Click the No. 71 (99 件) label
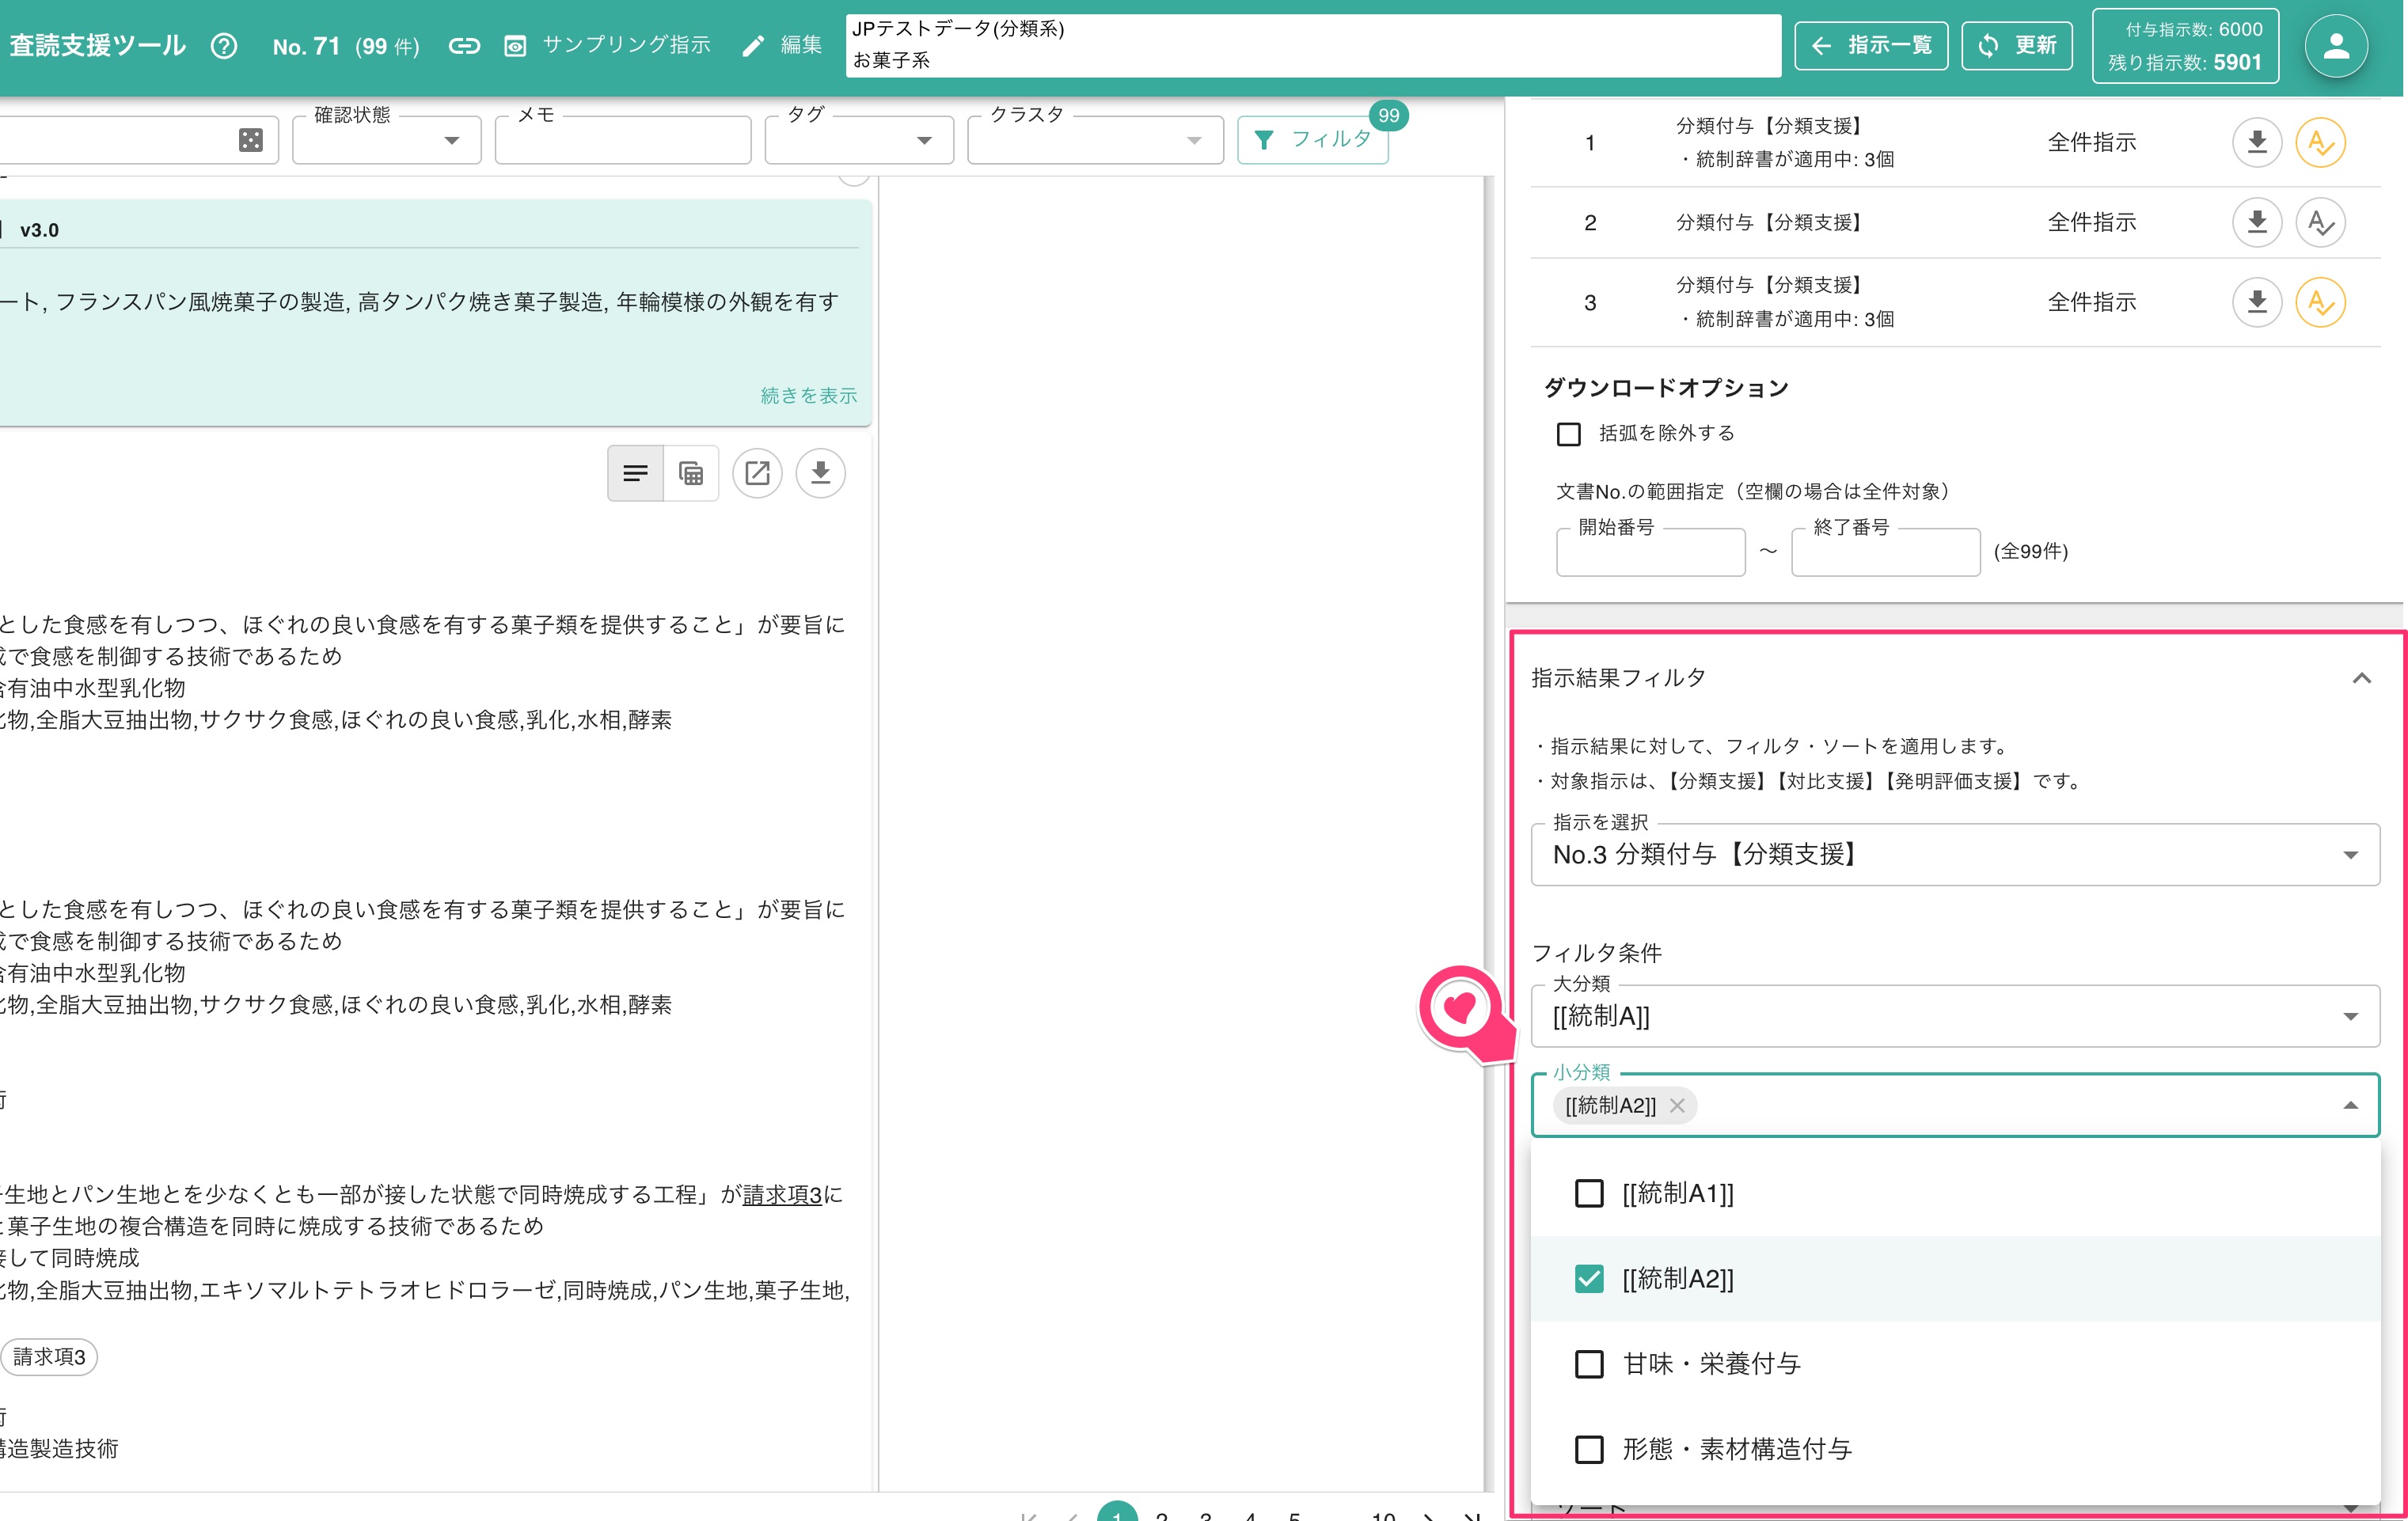 pyautogui.click(x=345, y=46)
